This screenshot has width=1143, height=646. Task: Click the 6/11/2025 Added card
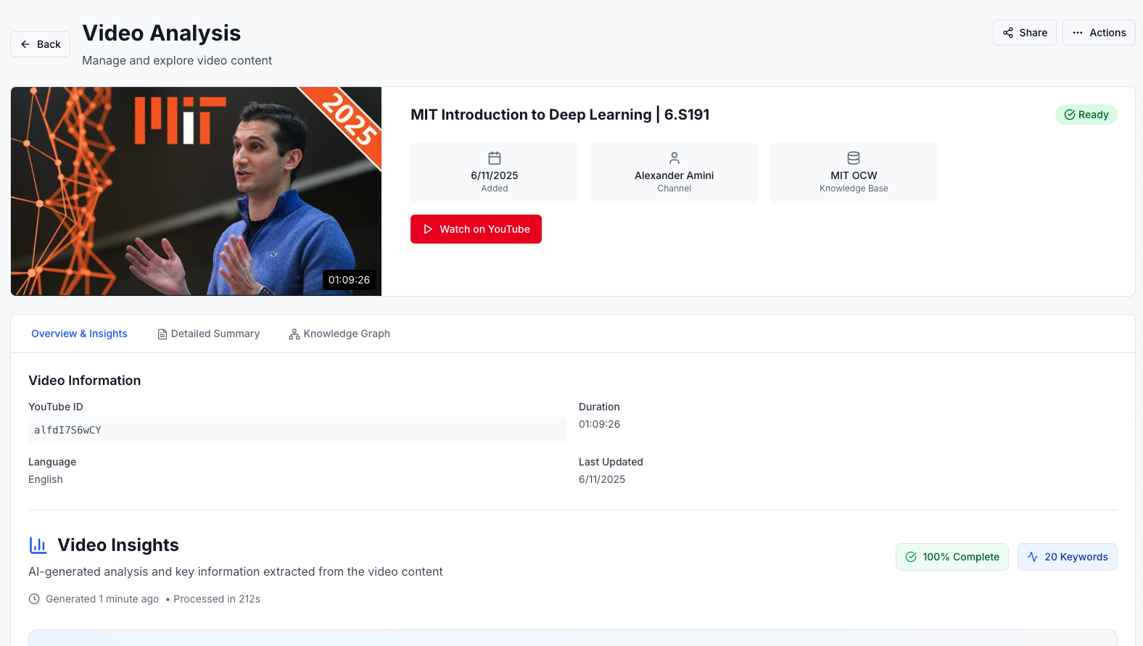[x=495, y=173]
